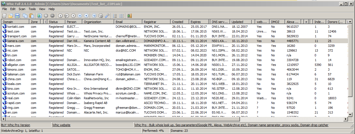
Task: Sort by the Person column header
Action: point(74,22)
